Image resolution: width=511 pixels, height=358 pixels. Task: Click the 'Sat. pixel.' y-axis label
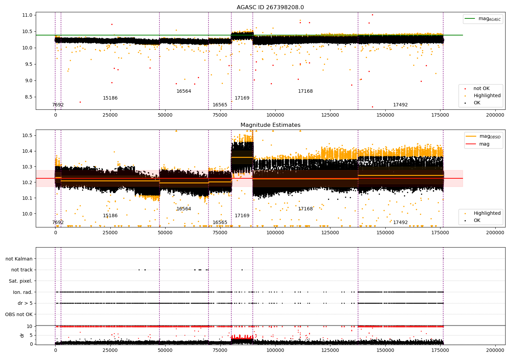pos(20,281)
